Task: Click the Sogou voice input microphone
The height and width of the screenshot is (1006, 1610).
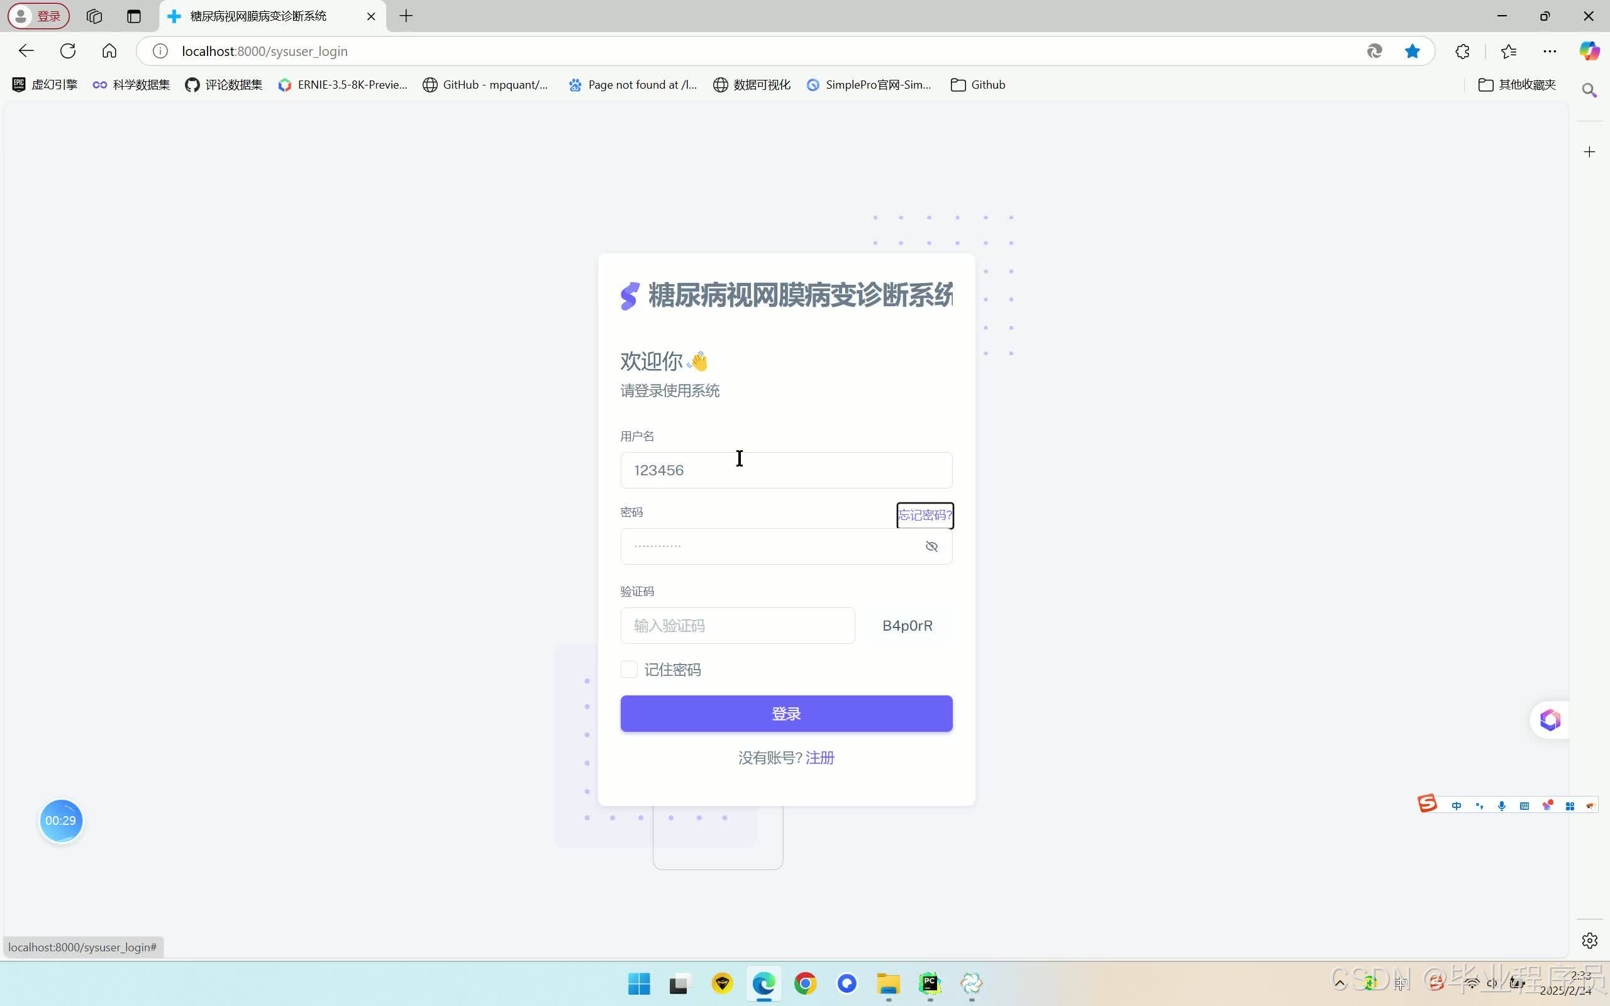Action: [1502, 805]
